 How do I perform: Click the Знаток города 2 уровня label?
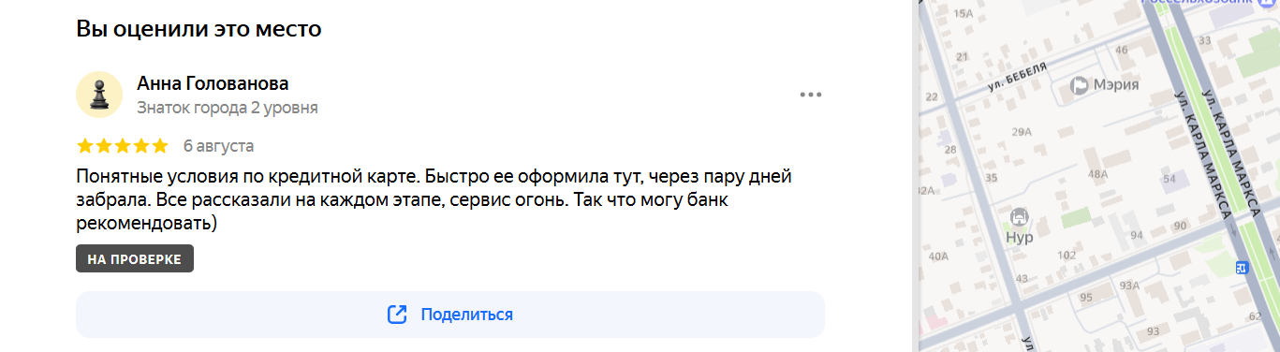click(x=228, y=108)
